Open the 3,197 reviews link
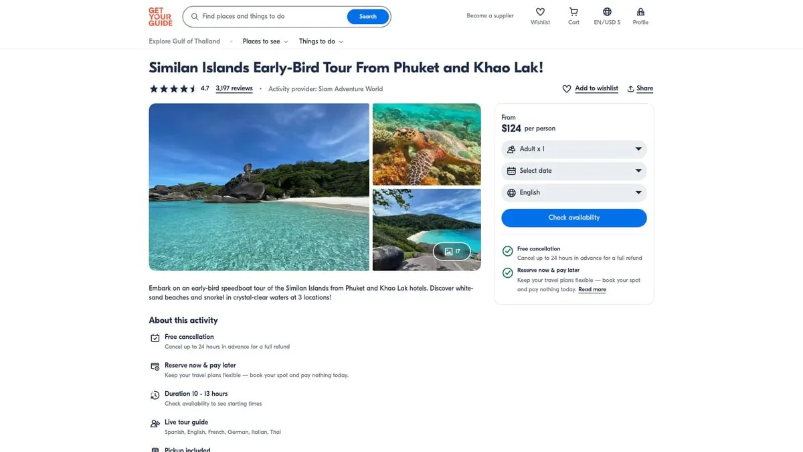Image resolution: width=803 pixels, height=452 pixels. 234,88
